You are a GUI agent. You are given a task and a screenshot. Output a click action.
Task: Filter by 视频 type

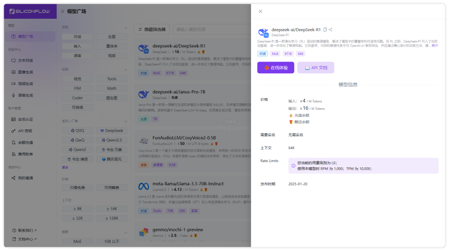pyautogui.click(x=112, y=56)
